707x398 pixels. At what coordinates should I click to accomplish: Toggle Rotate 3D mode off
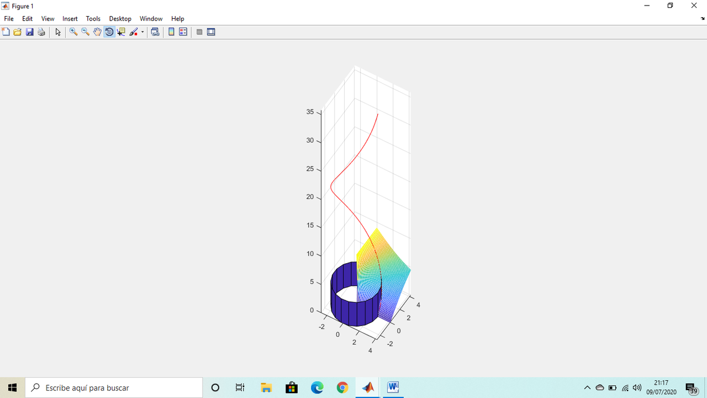[x=109, y=32]
